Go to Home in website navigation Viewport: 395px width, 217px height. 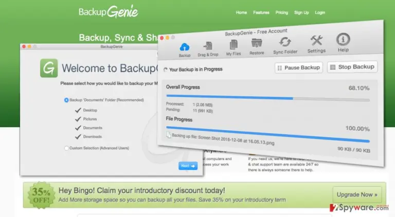(x=241, y=12)
